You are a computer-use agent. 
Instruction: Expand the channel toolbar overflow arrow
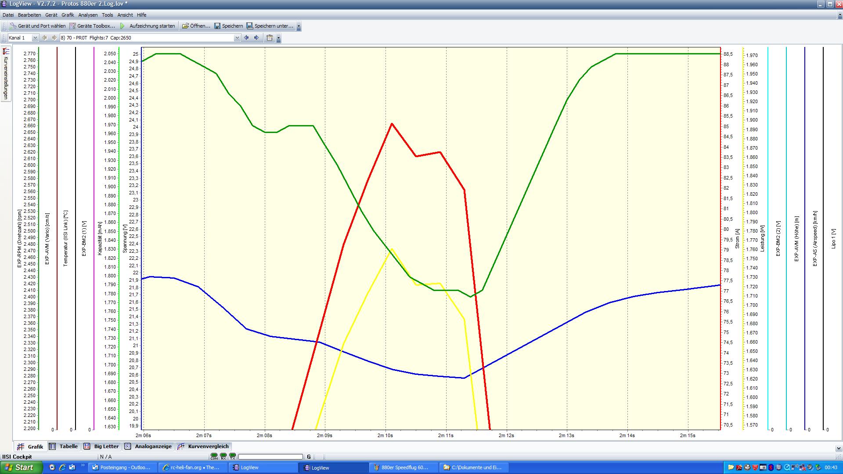(278, 38)
